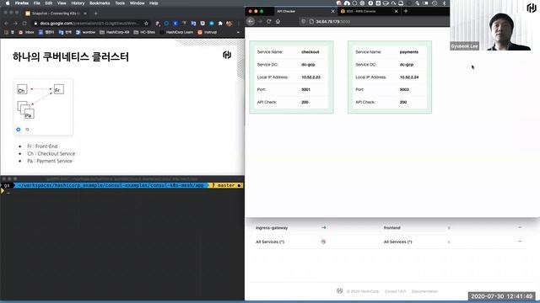The image size is (540, 303).
Task: Click the HashiCorp logo on the slide
Action: pos(227,55)
